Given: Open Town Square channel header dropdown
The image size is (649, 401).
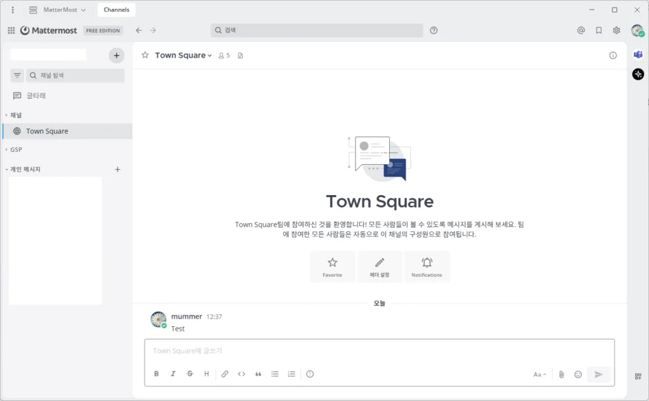Looking at the screenshot, I should 183,56.
